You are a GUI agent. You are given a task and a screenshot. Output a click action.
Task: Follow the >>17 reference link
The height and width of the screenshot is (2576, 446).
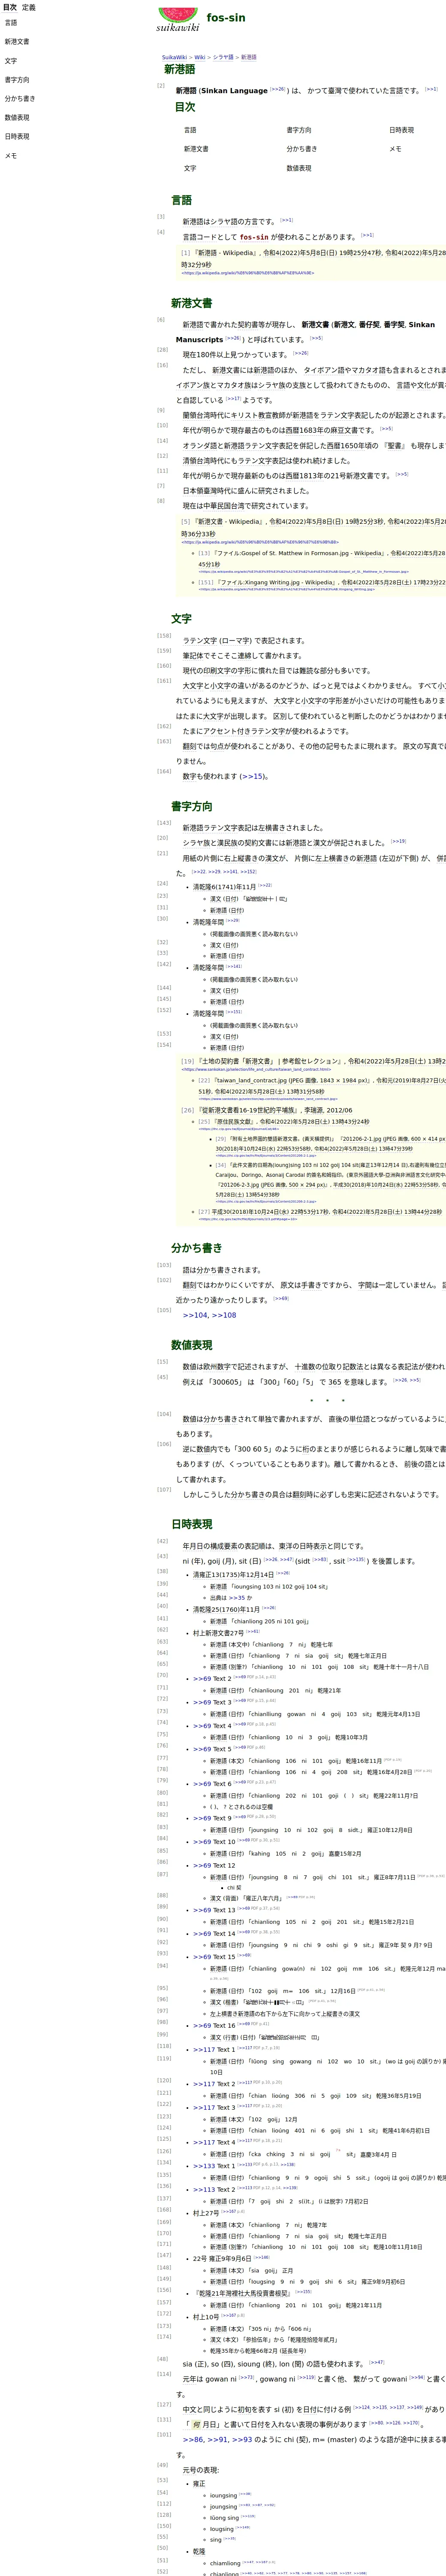coord(233,399)
